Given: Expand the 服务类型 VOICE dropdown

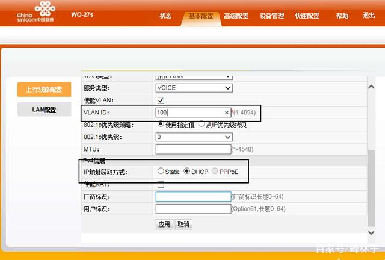Looking at the screenshot, I should (x=194, y=88).
